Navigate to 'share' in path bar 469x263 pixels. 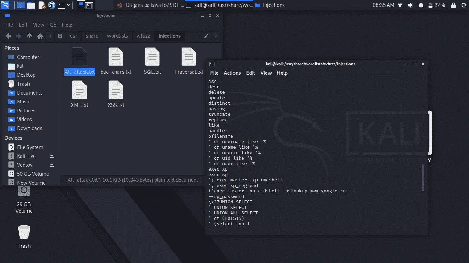pos(92,36)
